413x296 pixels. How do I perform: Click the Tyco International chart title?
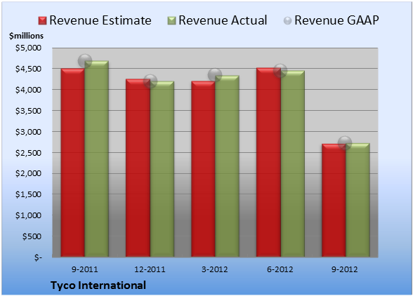pyautogui.click(x=98, y=285)
